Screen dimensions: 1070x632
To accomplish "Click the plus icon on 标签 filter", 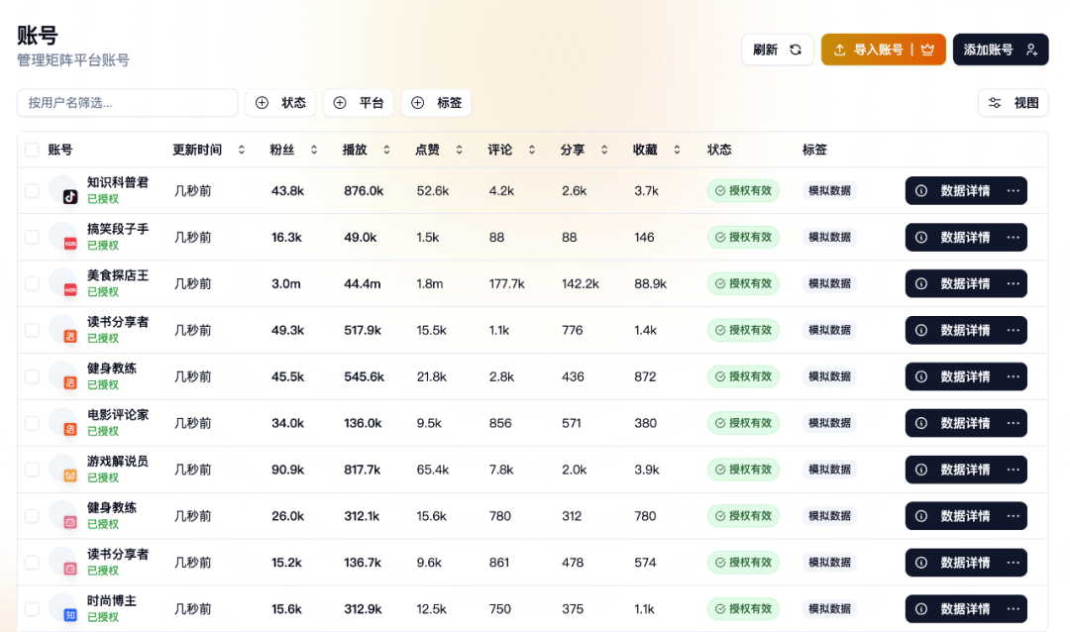I will 418,103.
